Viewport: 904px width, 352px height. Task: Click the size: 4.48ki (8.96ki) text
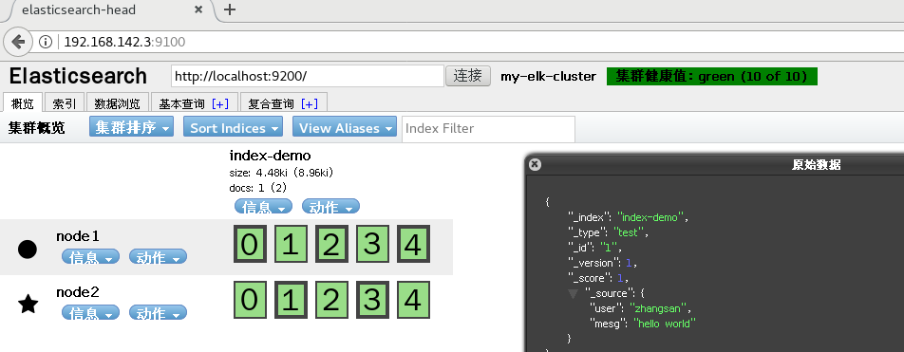(281, 173)
